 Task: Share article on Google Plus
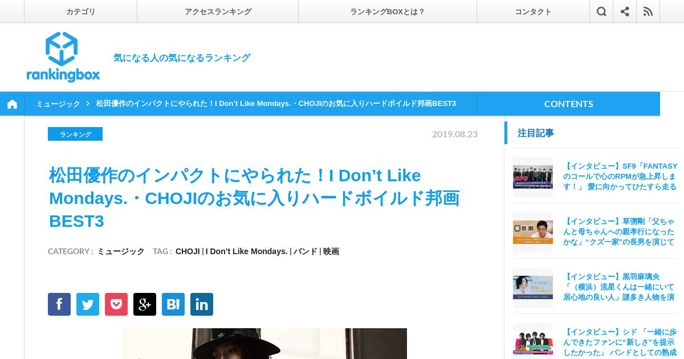(x=145, y=304)
